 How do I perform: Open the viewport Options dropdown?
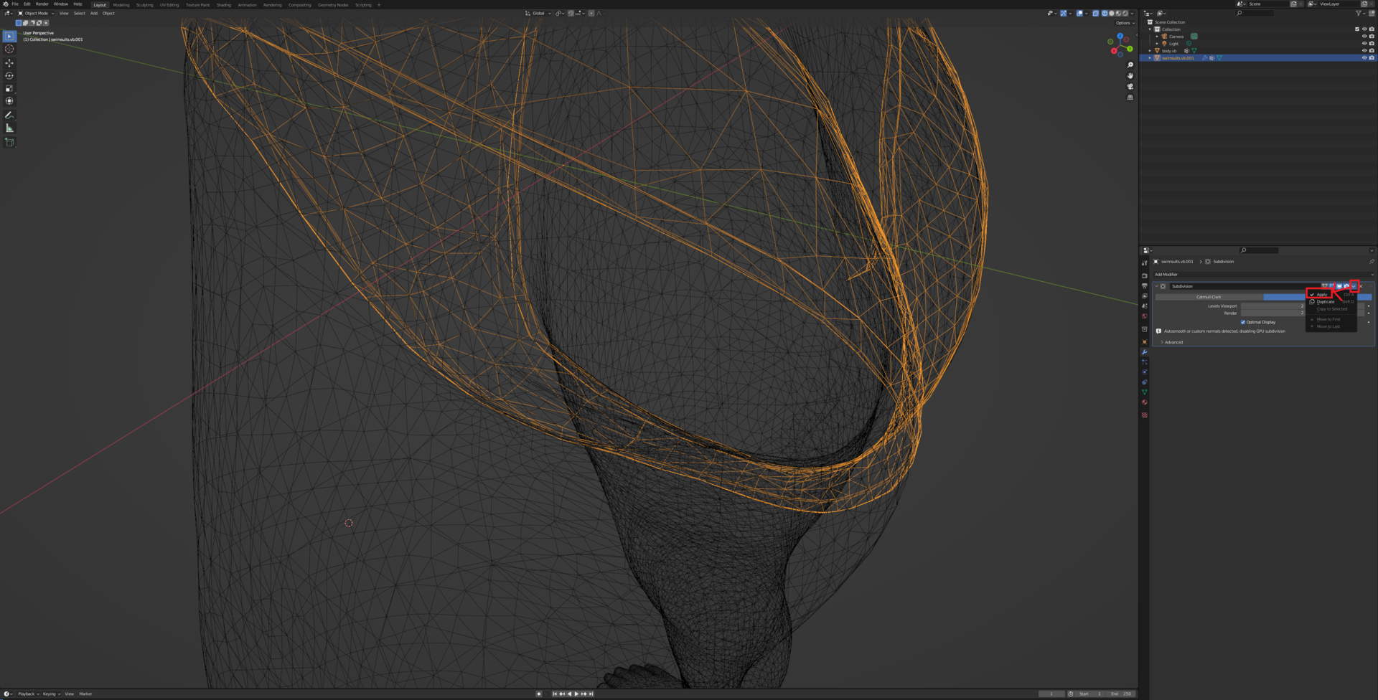[1125, 23]
